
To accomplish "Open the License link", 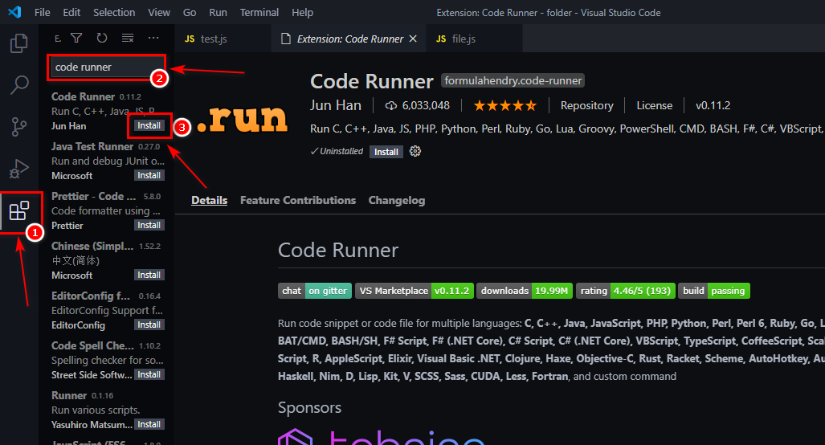I will tap(655, 106).
